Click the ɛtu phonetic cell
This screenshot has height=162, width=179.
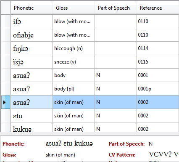[32, 116]
